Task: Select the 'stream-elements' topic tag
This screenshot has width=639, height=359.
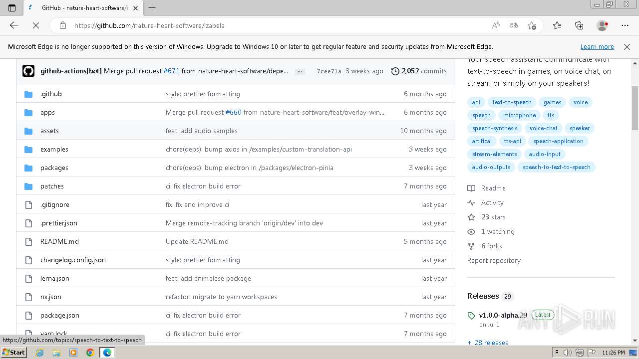Action: 494,154
